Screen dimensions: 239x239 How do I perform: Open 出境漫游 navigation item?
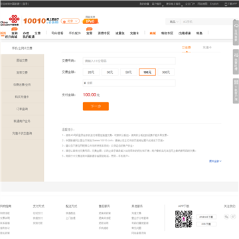pos(185,33)
